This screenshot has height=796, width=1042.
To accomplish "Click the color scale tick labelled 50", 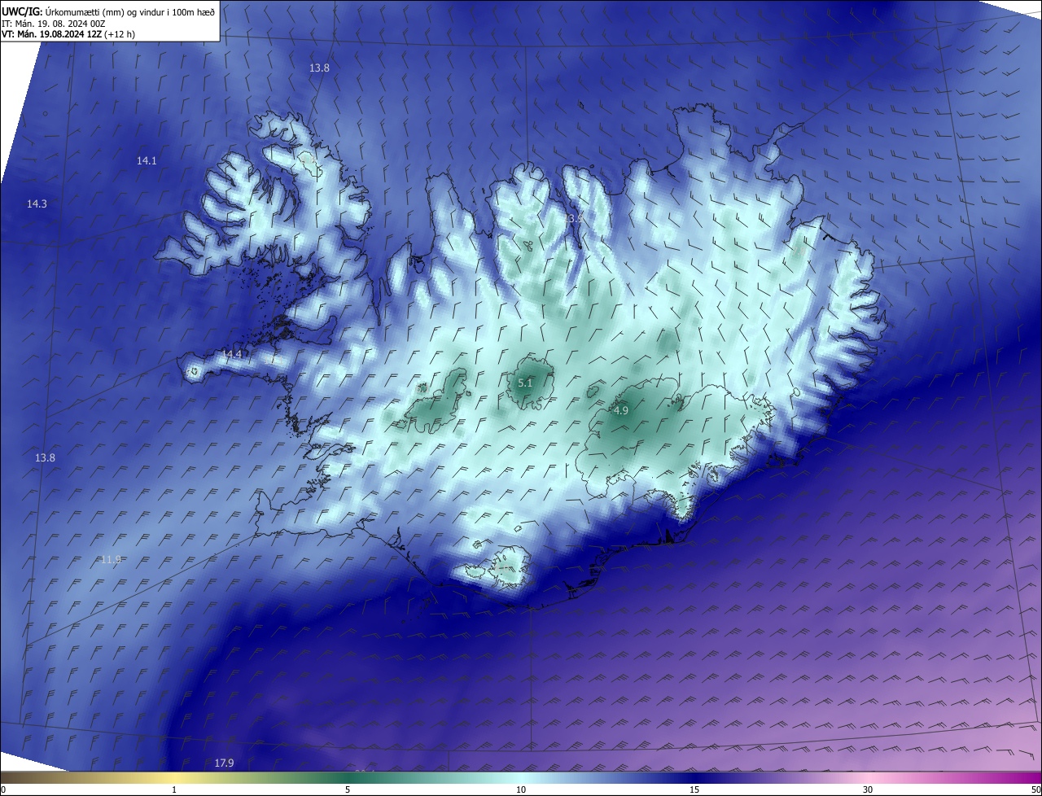I will tap(1035, 789).
